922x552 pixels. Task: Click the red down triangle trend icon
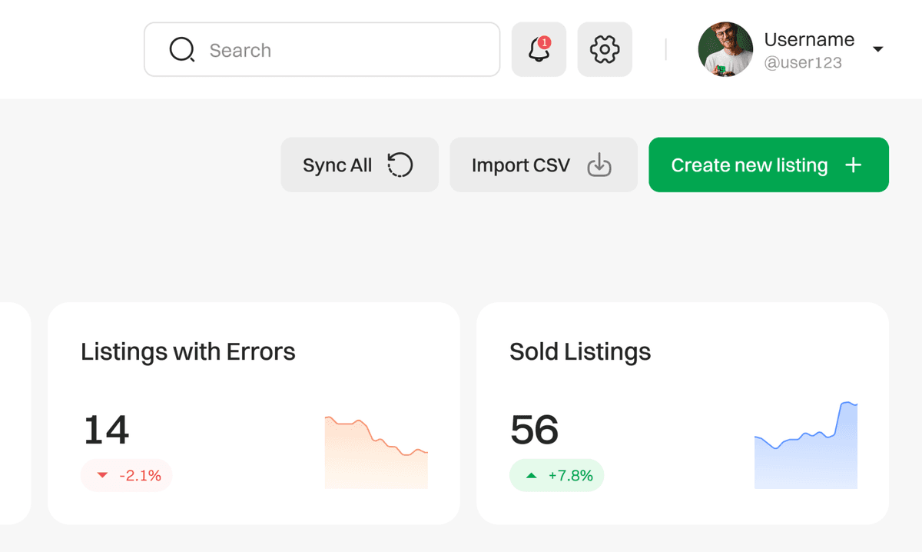click(102, 476)
